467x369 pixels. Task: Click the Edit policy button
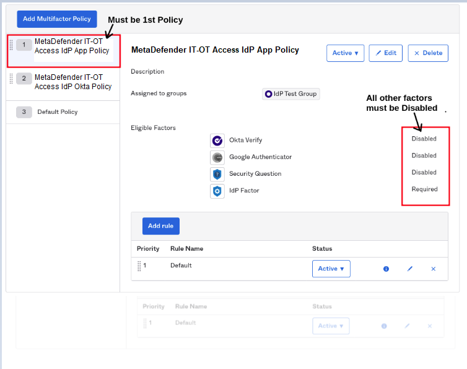point(385,53)
